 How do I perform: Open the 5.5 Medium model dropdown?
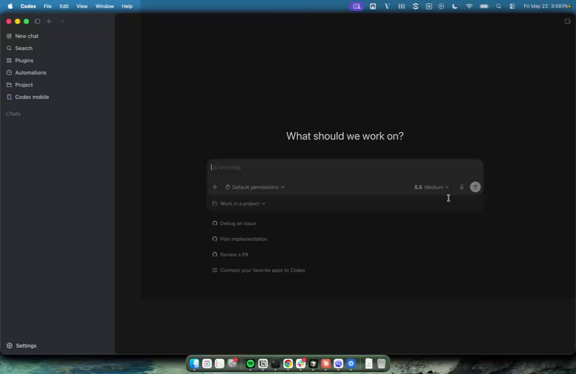[432, 187]
